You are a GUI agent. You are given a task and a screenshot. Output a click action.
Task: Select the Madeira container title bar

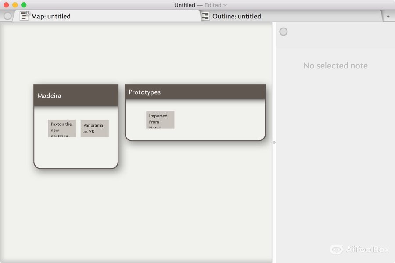click(76, 95)
